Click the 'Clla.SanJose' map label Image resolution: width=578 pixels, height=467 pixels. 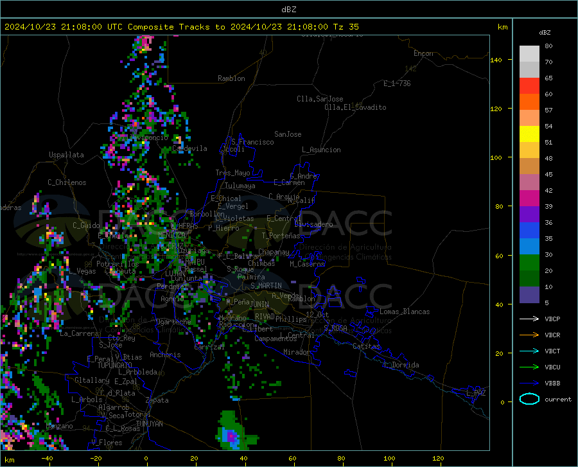[x=320, y=99]
